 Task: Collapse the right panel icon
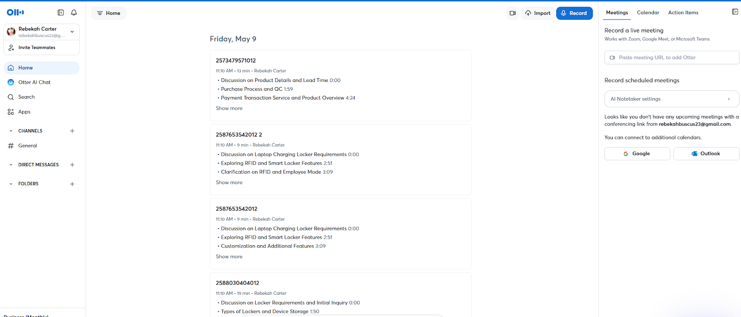[735, 12]
